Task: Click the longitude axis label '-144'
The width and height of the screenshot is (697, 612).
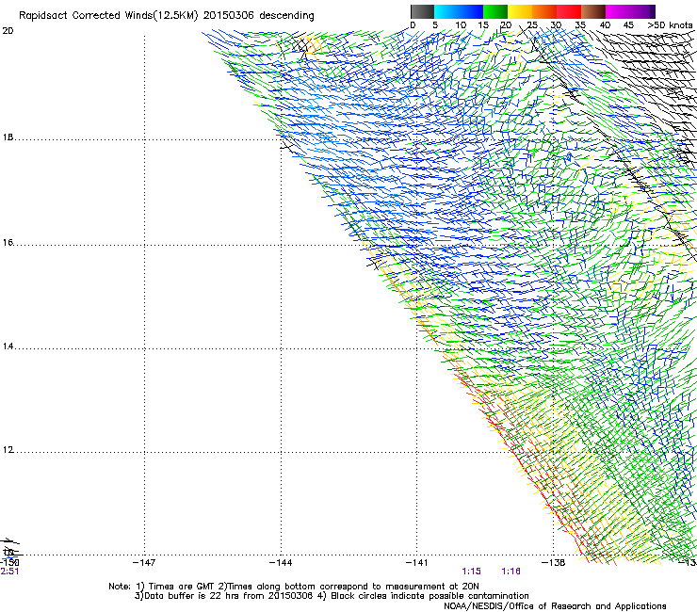Action: pyautogui.click(x=281, y=563)
